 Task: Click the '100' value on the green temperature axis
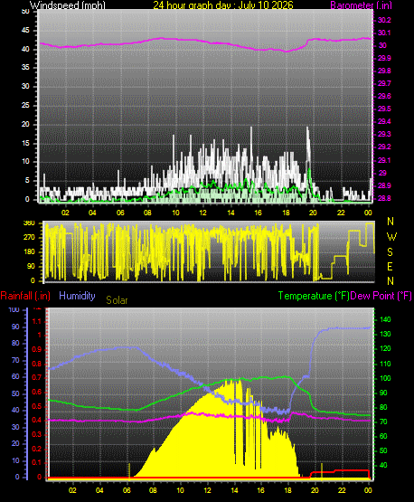tap(385, 378)
